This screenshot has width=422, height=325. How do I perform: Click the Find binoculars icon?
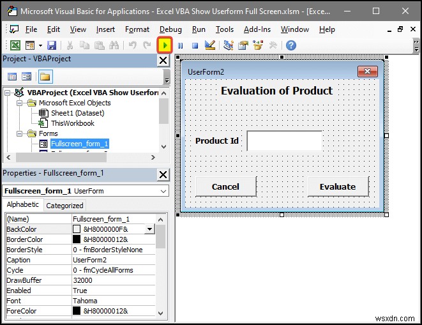[114, 45]
